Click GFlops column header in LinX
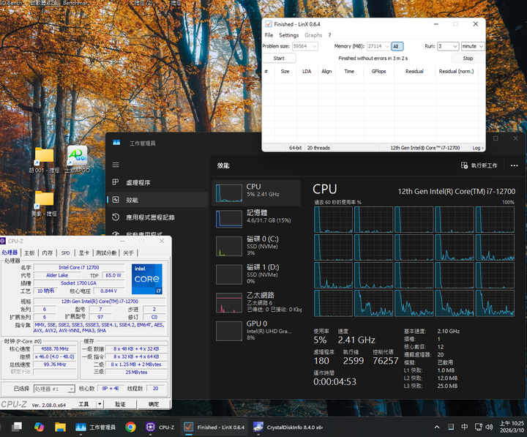The height and width of the screenshot is (437, 527). [x=379, y=71]
